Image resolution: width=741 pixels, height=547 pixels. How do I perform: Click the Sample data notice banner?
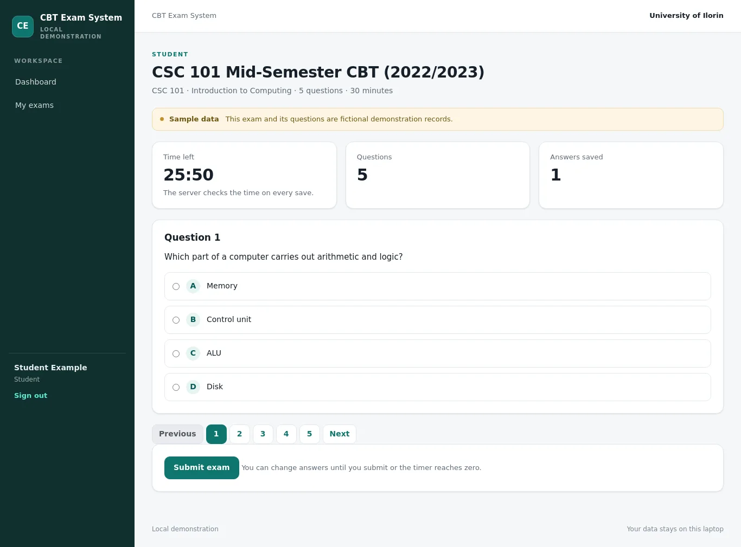(438, 119)
